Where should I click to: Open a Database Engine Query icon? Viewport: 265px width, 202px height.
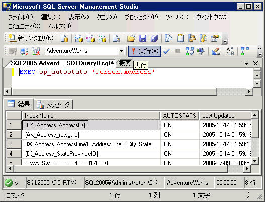click(x=64, y=38)
